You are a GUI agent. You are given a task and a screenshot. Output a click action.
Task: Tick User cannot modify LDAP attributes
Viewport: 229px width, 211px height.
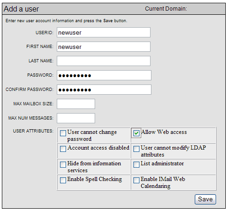pyautogui.click(x=136, y=149)
